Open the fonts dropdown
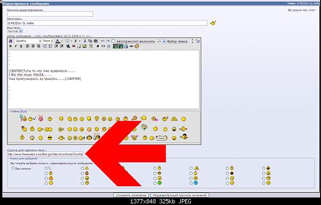Viewport: 321px width, 205px height. [28, 41]
